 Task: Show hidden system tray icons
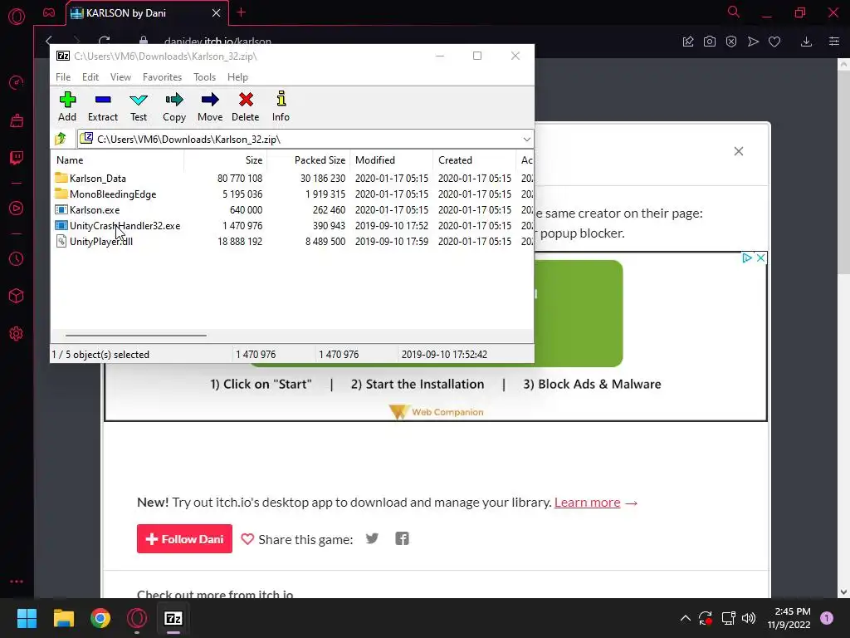pyautogui.click(x=685, y=618)
